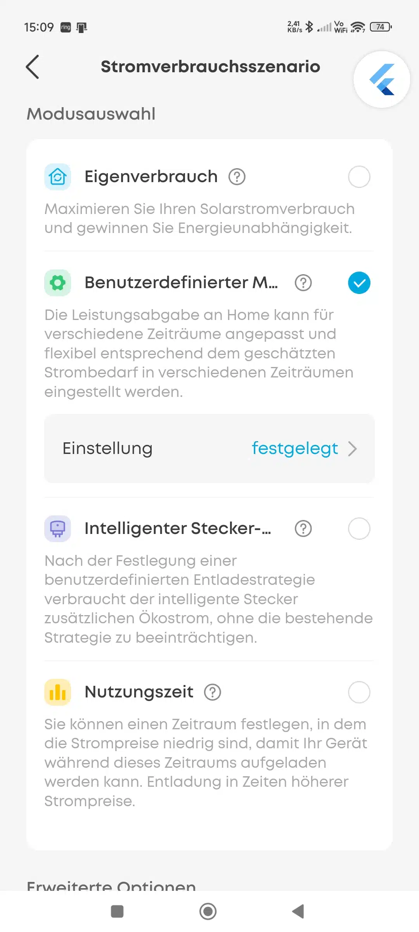
Task: Open the Einstellung row chevron
Action: pos(352,449)
